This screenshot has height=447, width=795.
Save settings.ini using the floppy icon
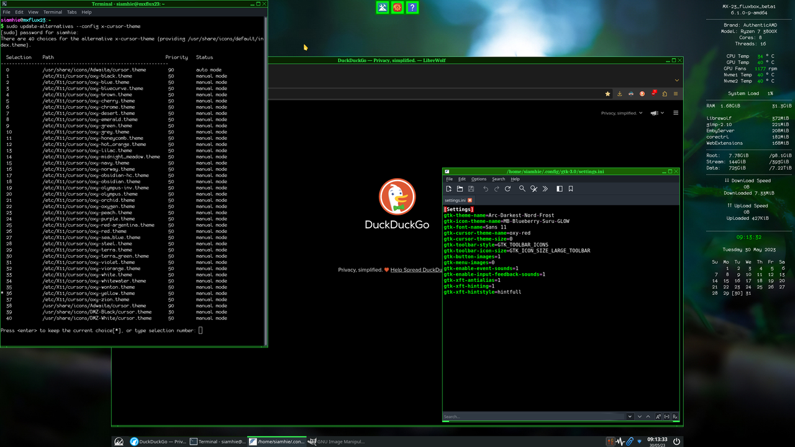(471, 189)
